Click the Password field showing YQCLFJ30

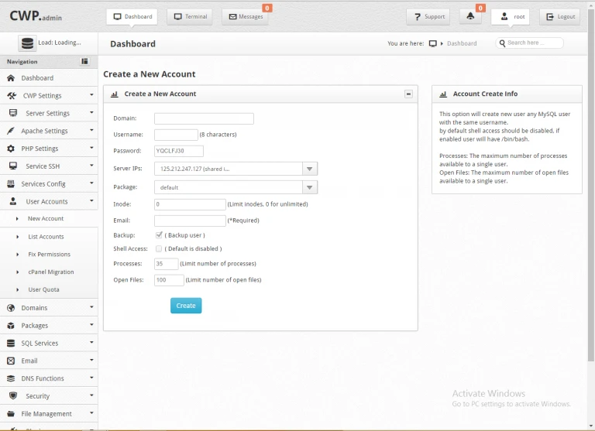[x=179, y=151]
